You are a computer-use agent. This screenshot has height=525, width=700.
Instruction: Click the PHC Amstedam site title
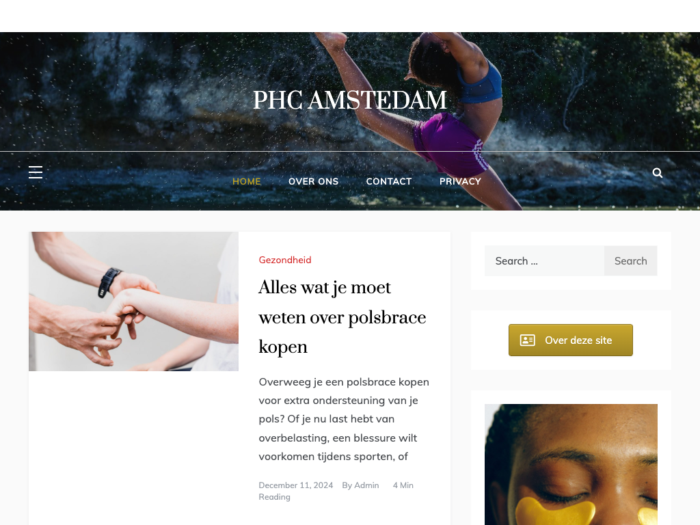[350, 100]
